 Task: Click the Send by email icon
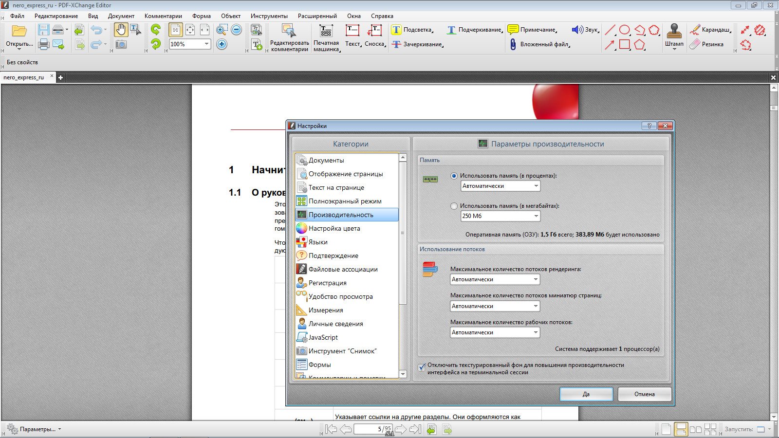[59, 45]
